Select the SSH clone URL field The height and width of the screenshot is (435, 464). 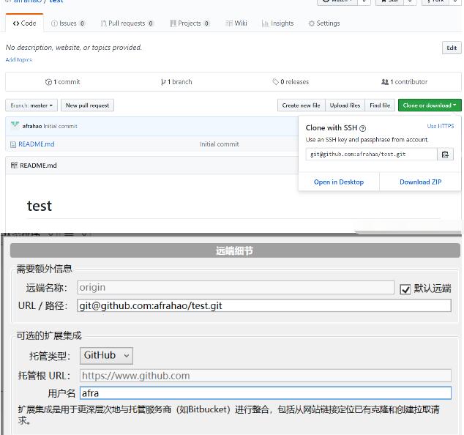pyautogui.click(x=371, y=155)
